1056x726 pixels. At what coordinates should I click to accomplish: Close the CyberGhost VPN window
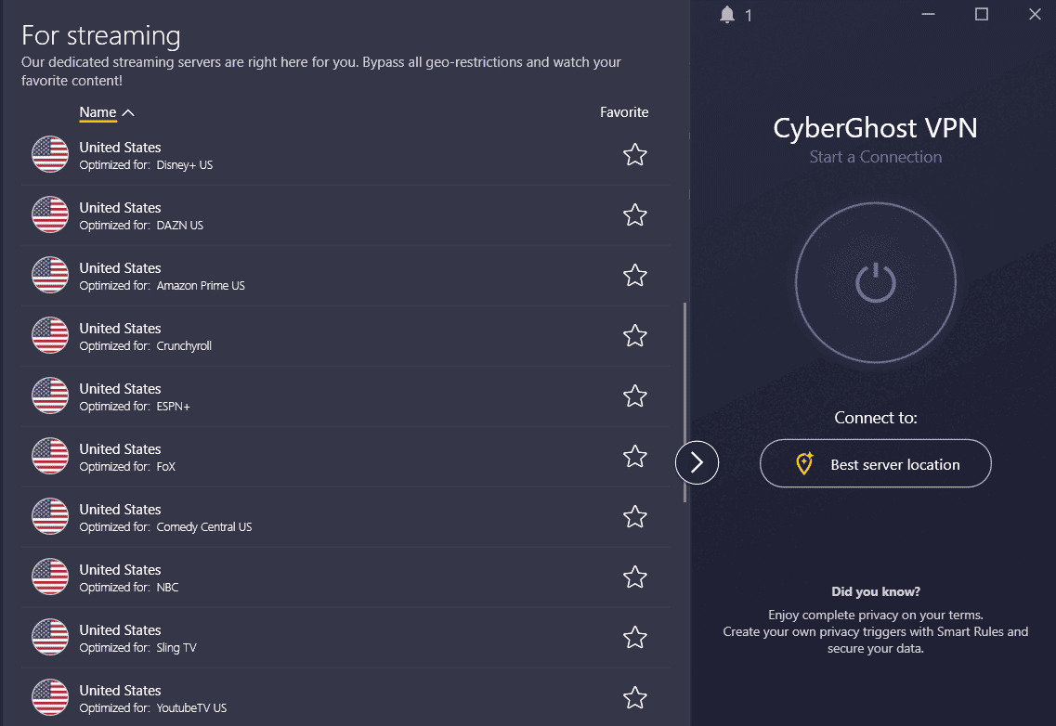(x=1036, y=14)
